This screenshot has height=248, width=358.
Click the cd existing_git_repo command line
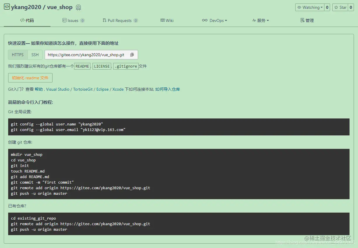tap(34, 218)
